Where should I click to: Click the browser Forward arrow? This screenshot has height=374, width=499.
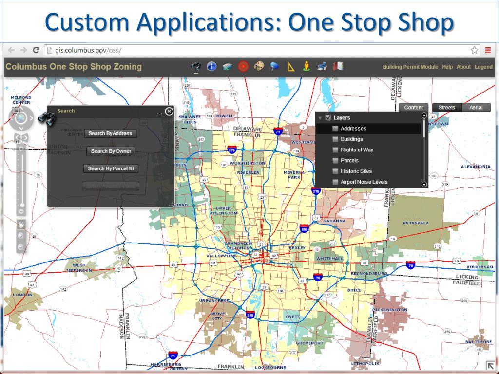(x=23, y=50)
